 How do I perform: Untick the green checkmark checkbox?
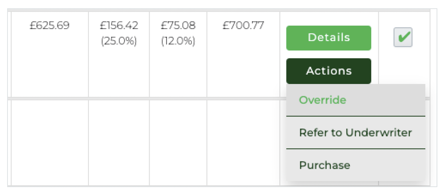point(403,38)
